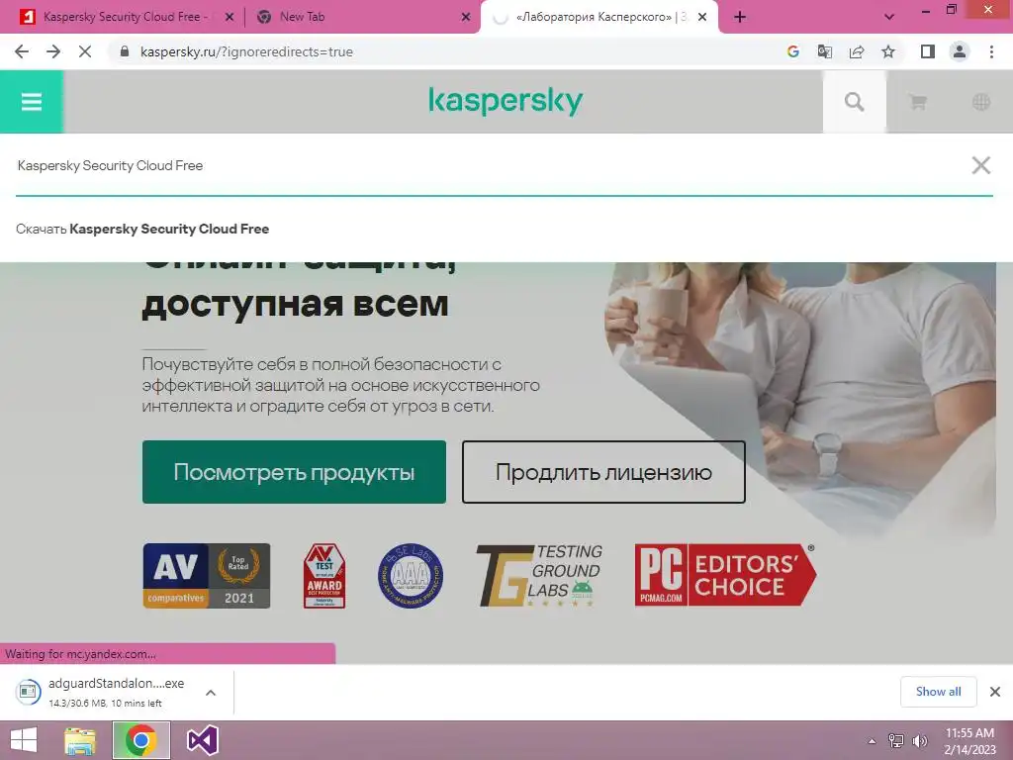The height and width of the screenshot is (760, 1013).
Task: Stop loading the page
Action: [85, 51]
